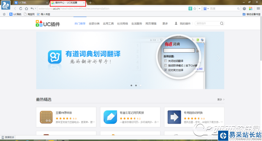Select 实用工具 navigation item
The width and height of the screenshot is (262, 141).
pos(108,24)
